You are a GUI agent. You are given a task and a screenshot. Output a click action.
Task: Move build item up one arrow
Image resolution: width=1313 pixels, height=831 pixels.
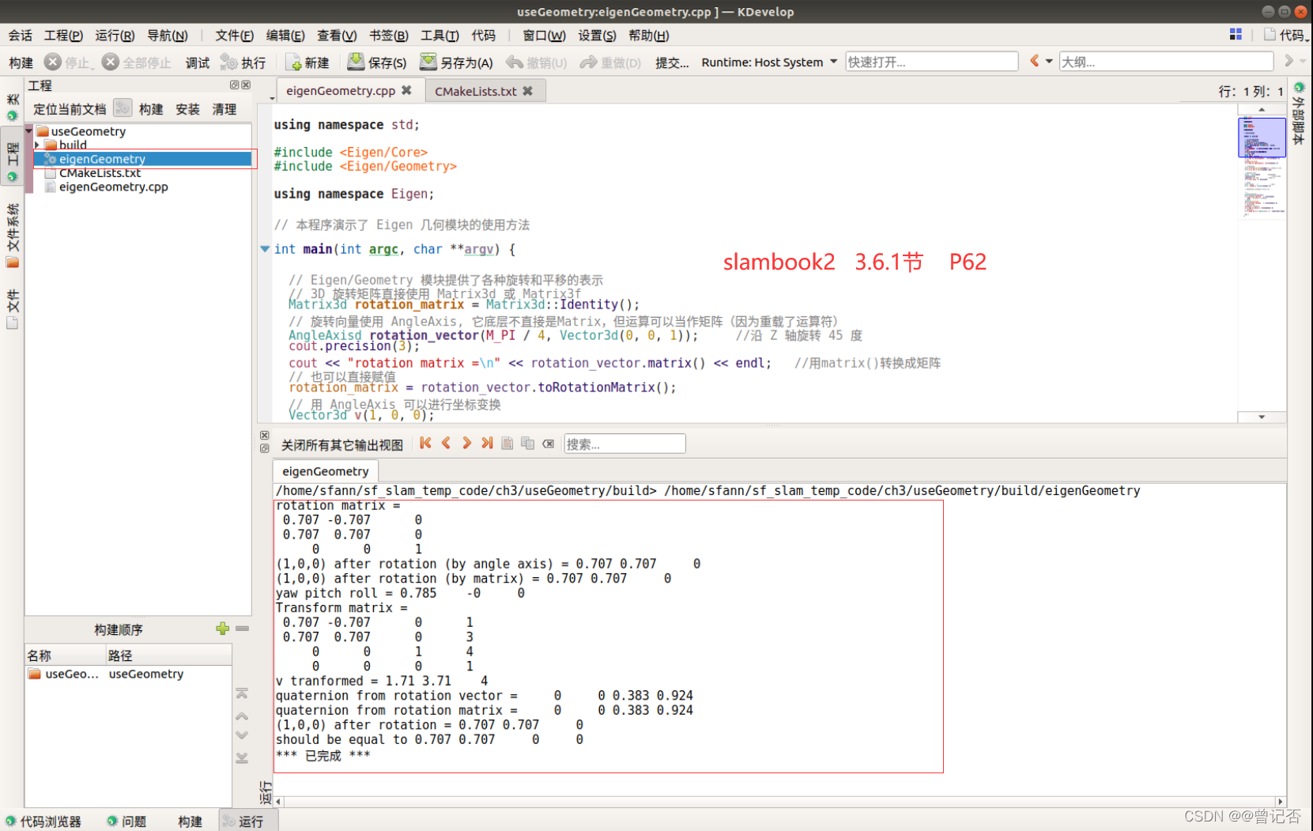242,716
